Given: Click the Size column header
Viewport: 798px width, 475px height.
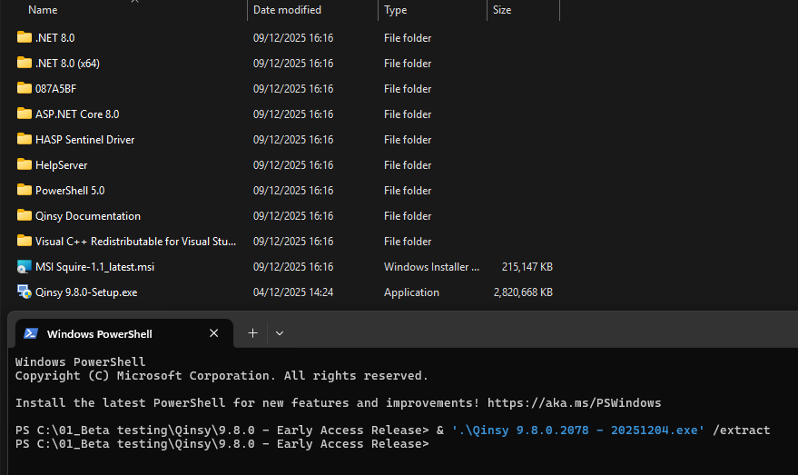Looking at the screenshot, I should click(502, 10).
